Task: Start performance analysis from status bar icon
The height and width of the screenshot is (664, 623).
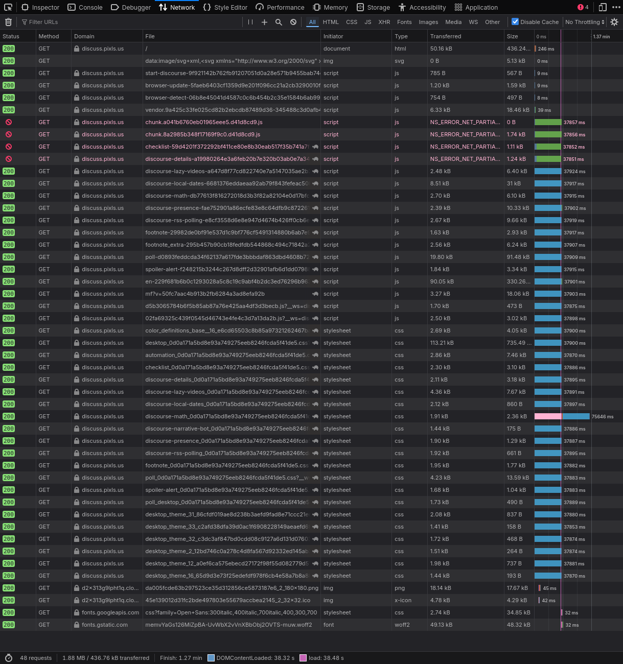Action: 8,658
